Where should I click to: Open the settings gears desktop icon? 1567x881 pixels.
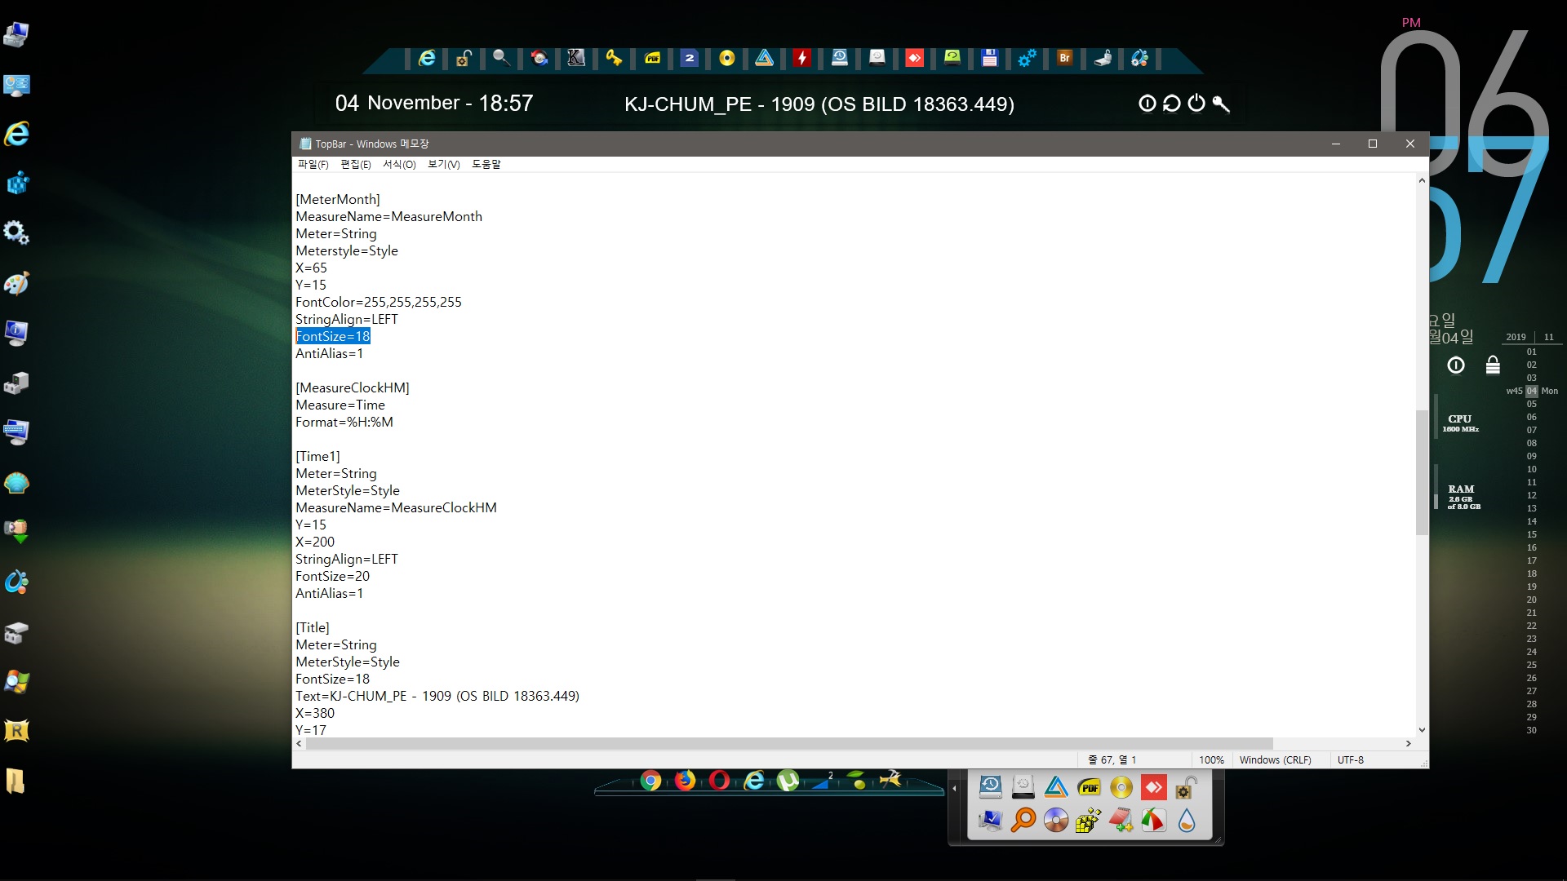coord(16,232)
